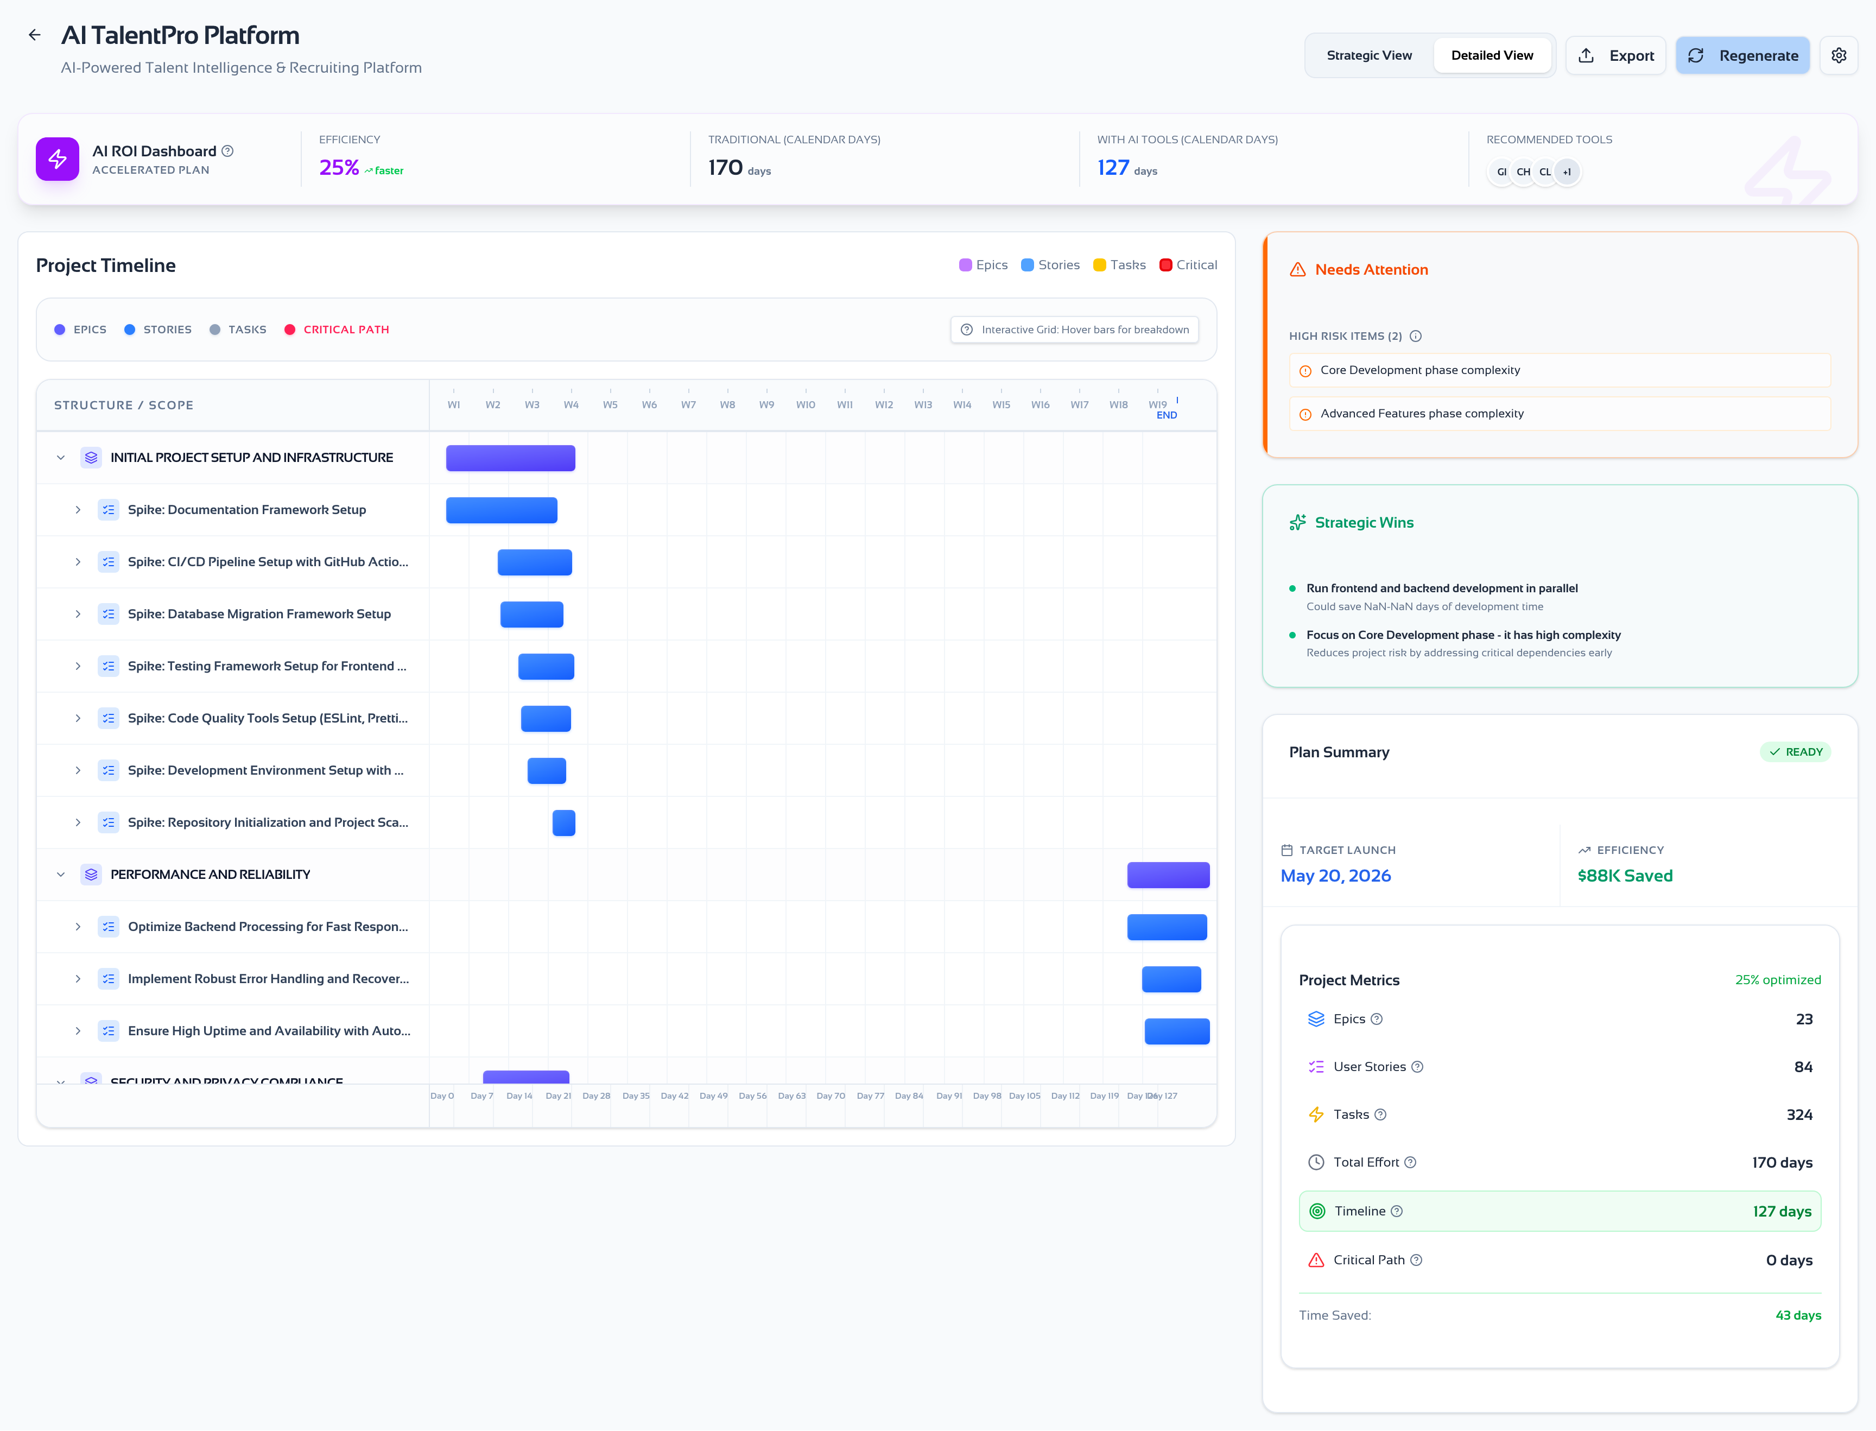Click the AI ROI Dashboard lightning bolt icon
This screenshot has height=1431, width=1876.
pyautogui.click(x=57, y=159)
